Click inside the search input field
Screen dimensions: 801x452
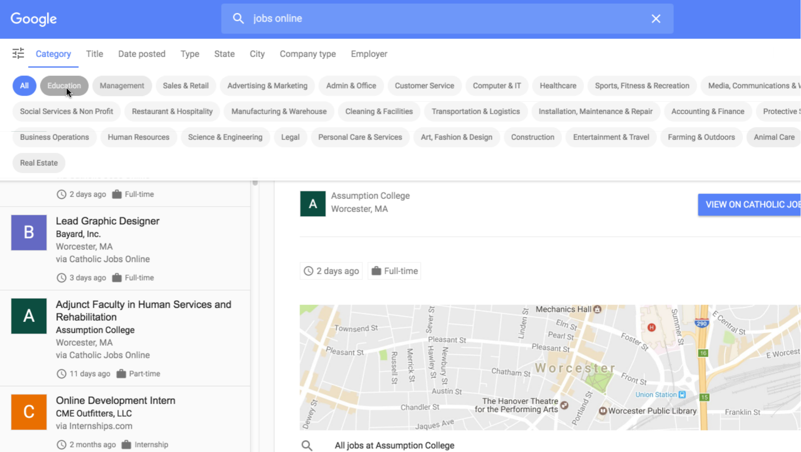[417, 18]
